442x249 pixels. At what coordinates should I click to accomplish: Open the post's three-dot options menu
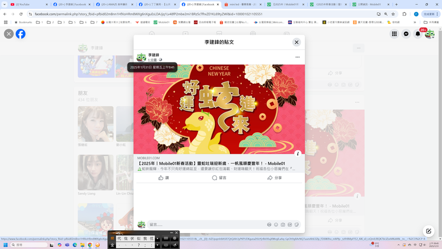(297, 57)
